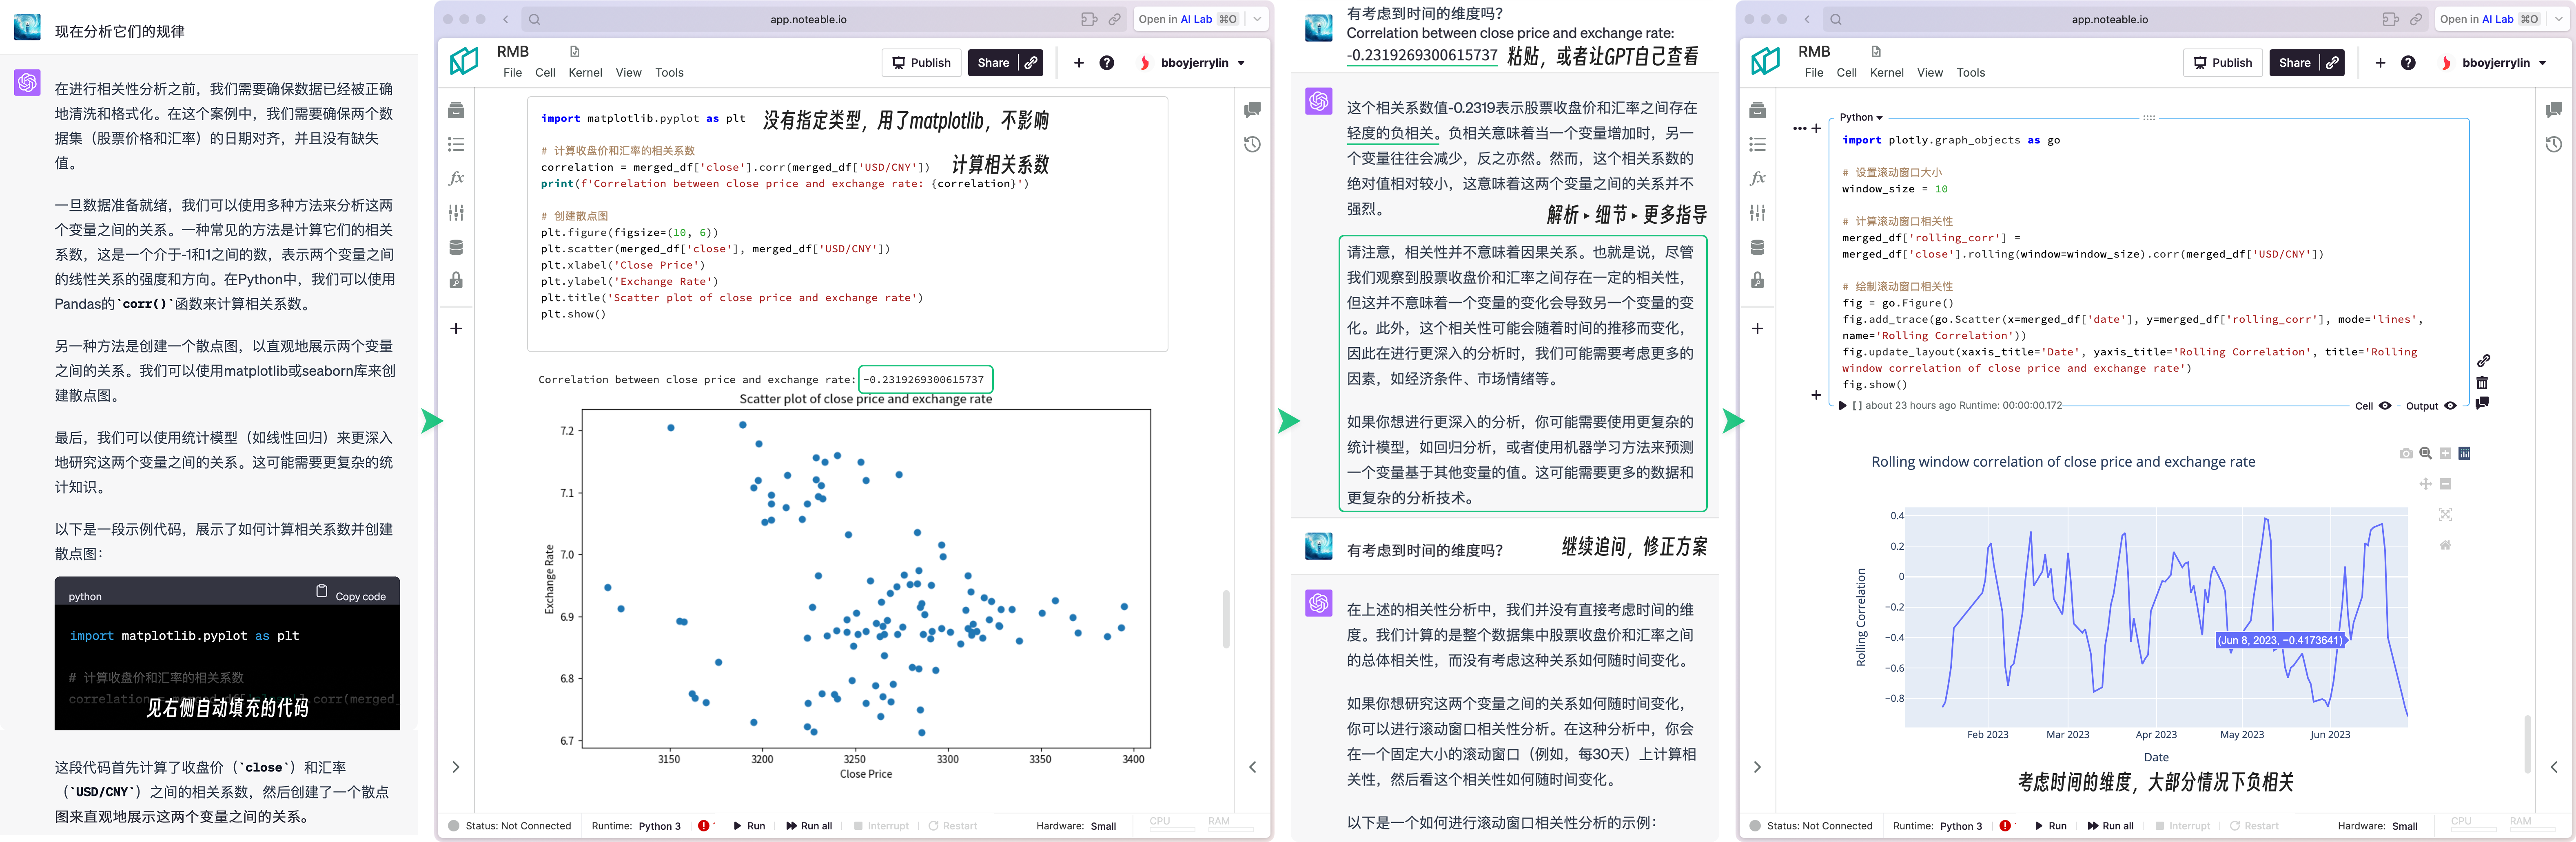Screen dimensions: 2576x842
Task: Click the vertical scrollbar in scatter-plot notebook
Action: (x=1226, y=619)
